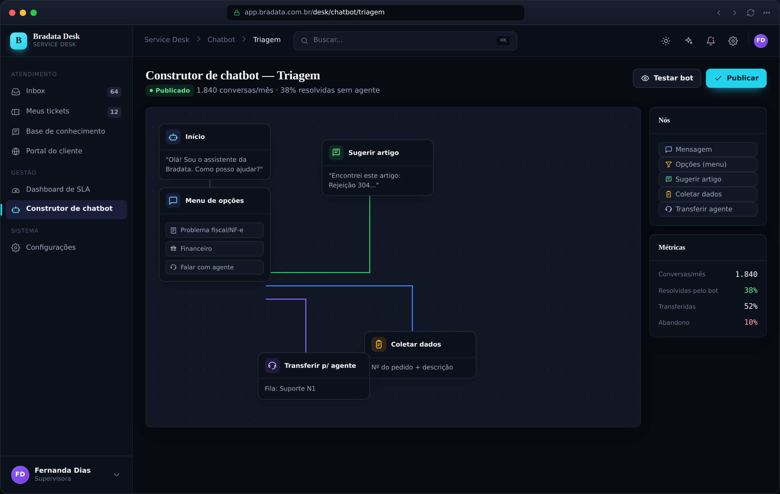
Task: Select the Sugerir artigo node message text
Action: (364, 180)
